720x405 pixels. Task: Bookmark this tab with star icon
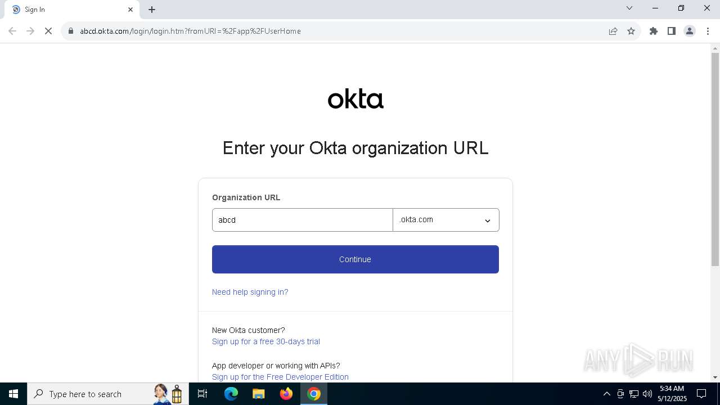click(631, 31)
